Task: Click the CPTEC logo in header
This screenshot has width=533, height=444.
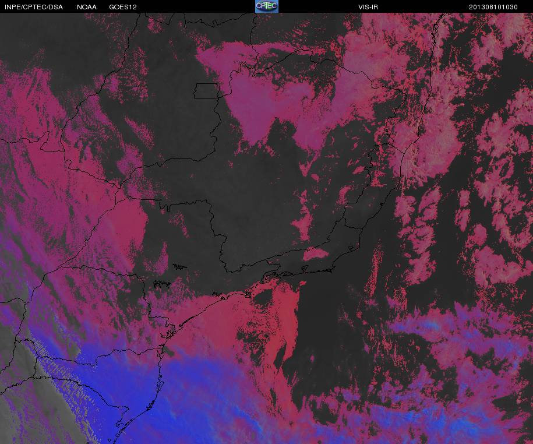Action: (x=267, y=6)
